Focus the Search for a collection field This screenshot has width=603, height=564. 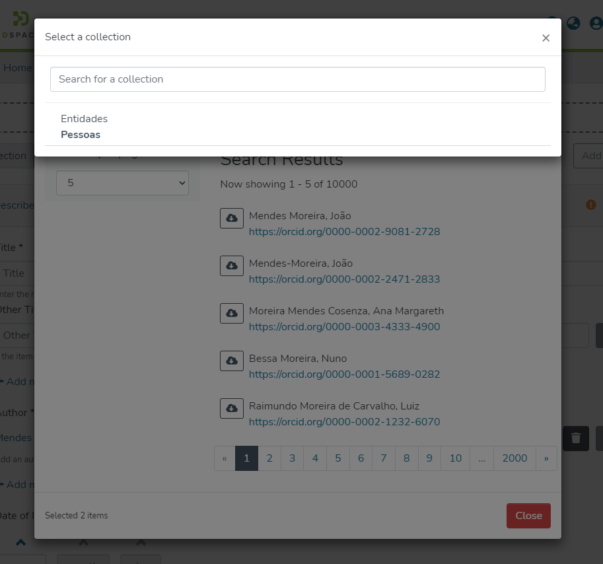(298, 79)
